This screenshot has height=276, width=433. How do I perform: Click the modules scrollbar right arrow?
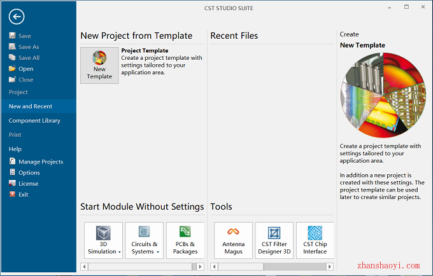tap(200, 266)
